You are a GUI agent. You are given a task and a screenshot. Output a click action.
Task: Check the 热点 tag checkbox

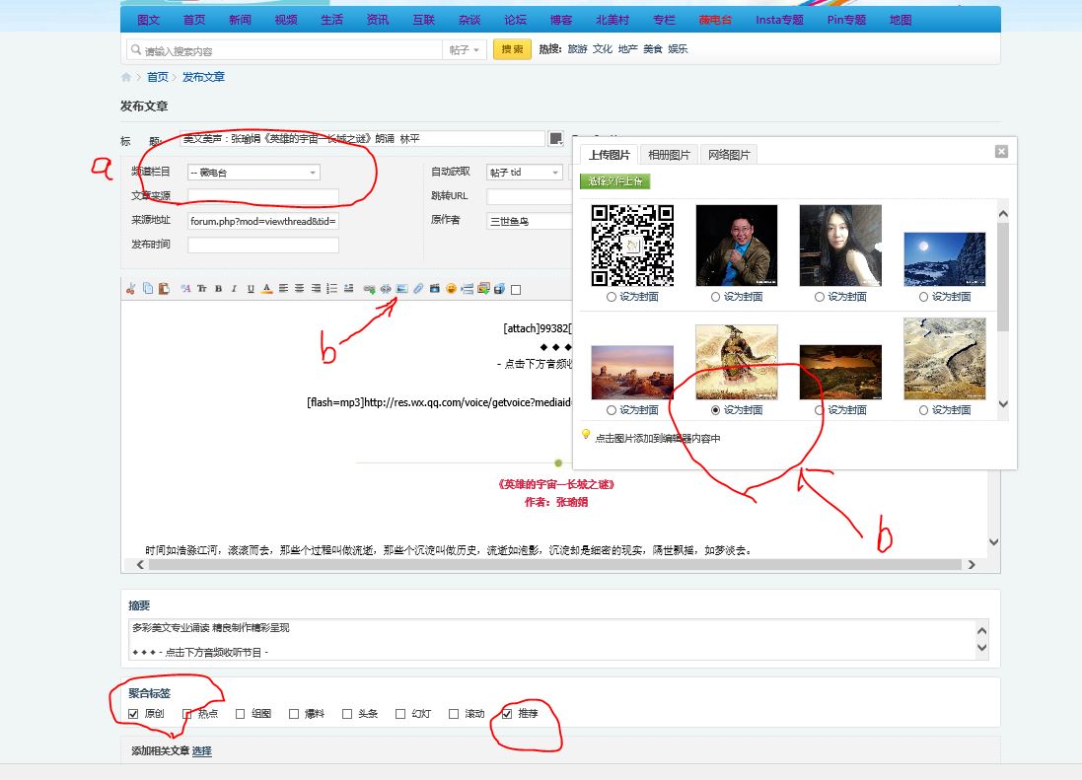pyautogui.click(x=186, y=714)
